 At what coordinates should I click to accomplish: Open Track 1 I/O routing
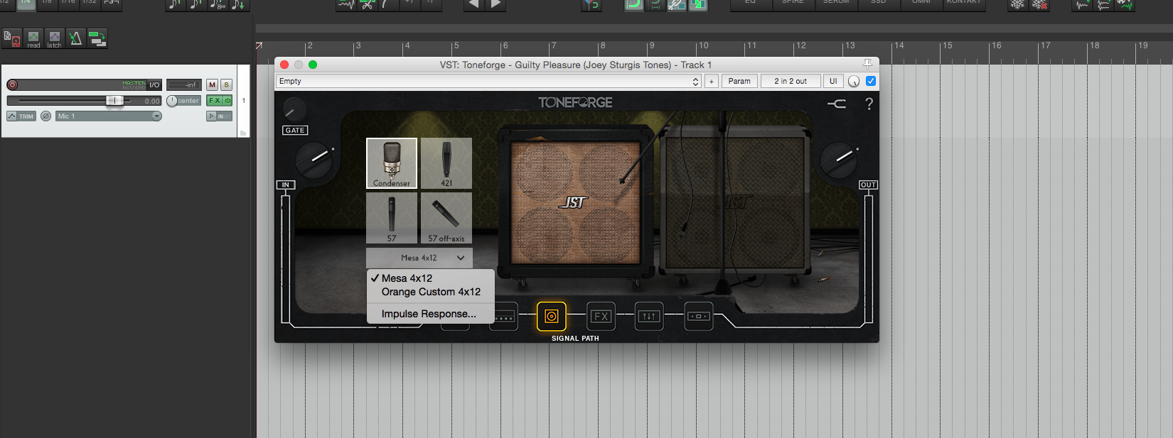coord(154,84)
